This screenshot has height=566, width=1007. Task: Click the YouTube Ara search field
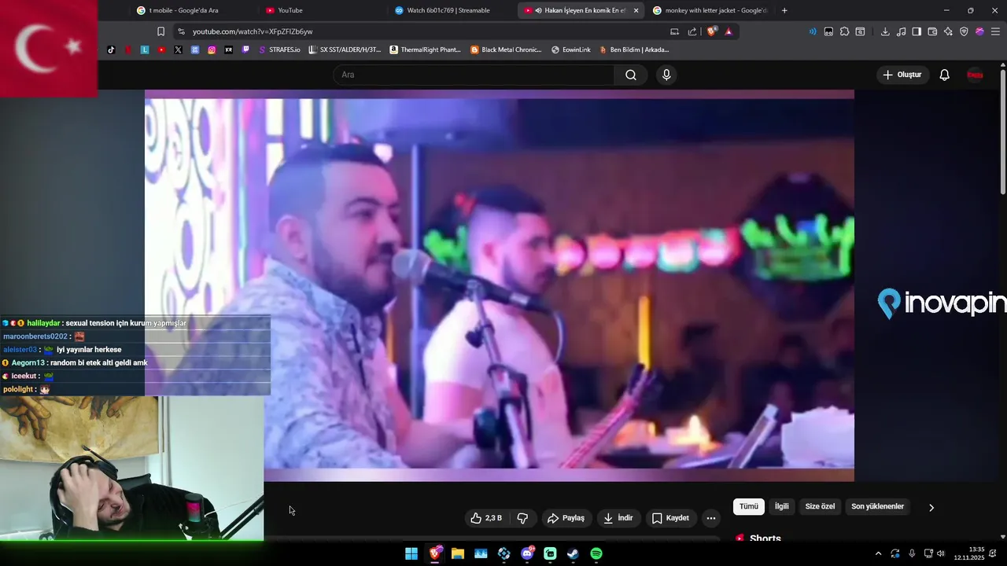click(x=474, y=75)
